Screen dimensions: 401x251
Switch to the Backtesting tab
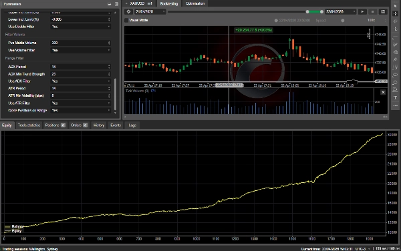click(169, 3)
